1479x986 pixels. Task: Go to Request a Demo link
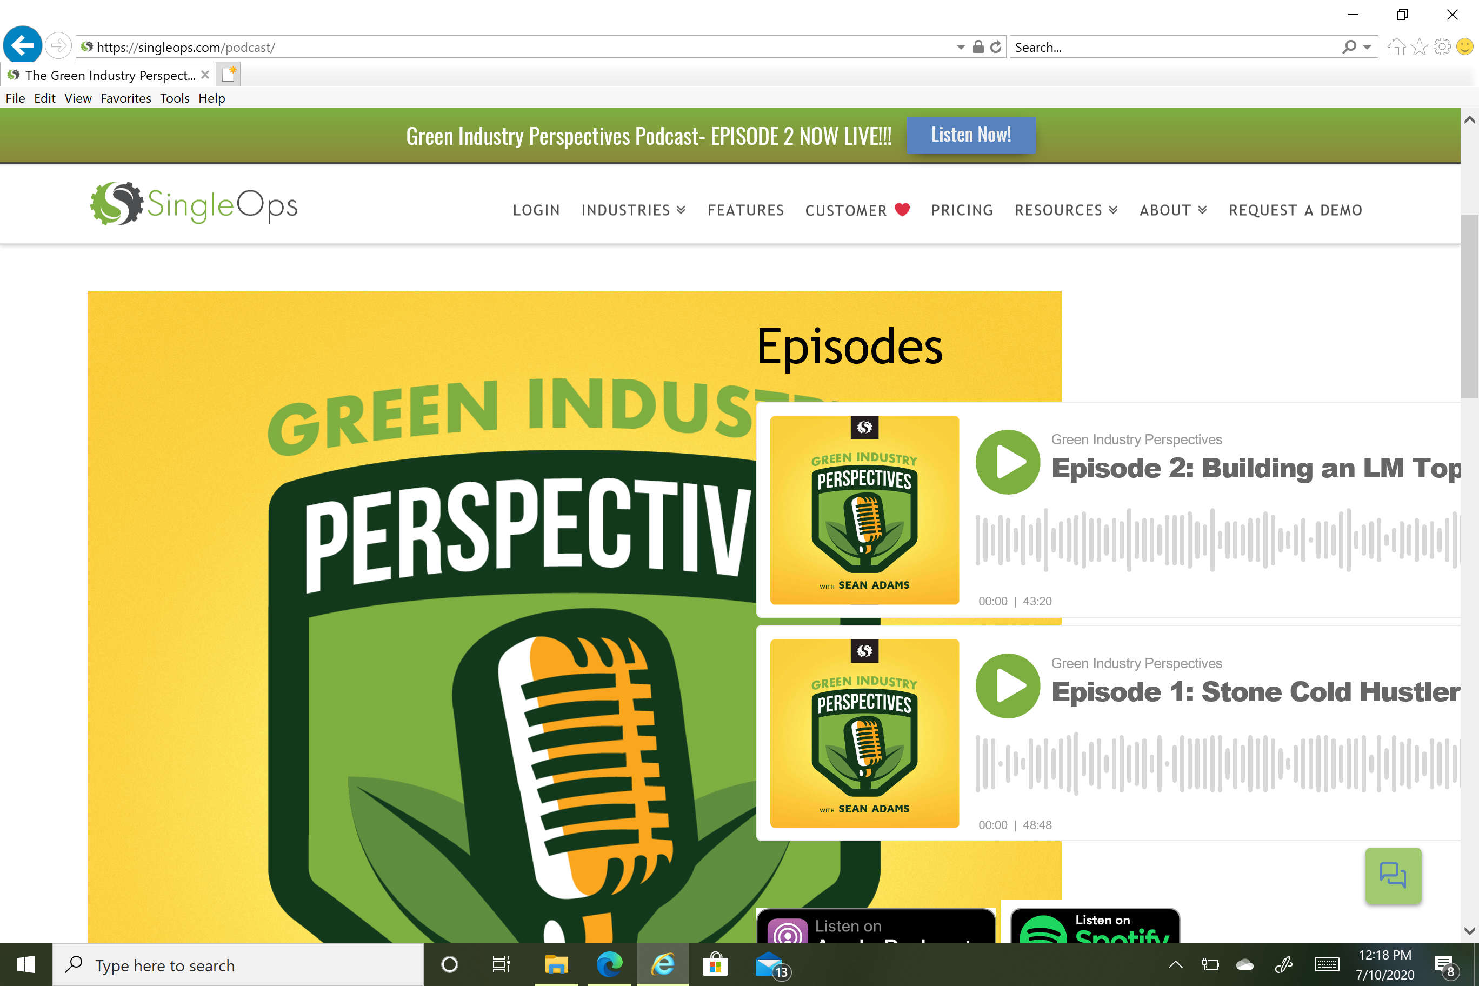[x=1295, y=210]
